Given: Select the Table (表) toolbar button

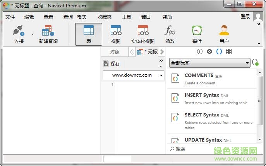Looking at the screenshot, I should click(x=89, y=34).
